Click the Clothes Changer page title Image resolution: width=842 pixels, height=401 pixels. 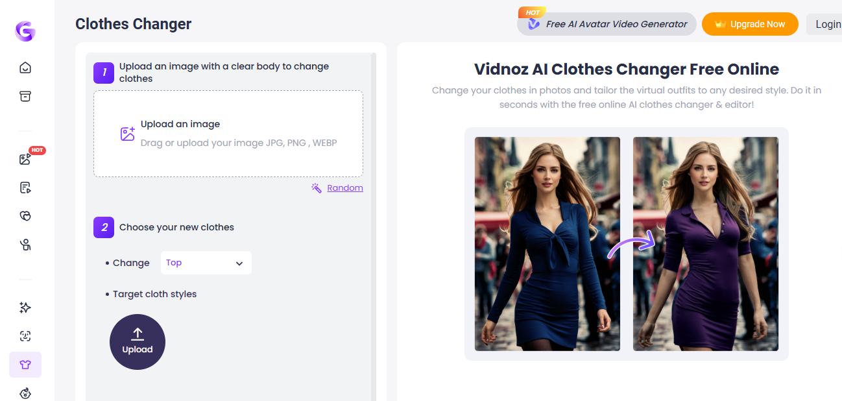[134, 24]
